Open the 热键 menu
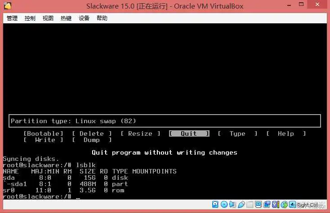Screen dimensions: 330x213 (x=66, y=18)
